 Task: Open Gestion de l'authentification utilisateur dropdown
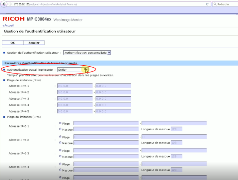pos(87,53)
